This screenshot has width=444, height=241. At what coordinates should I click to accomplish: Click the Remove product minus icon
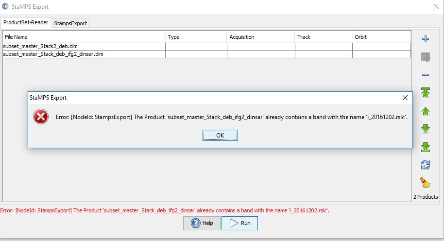coord(426,75)
